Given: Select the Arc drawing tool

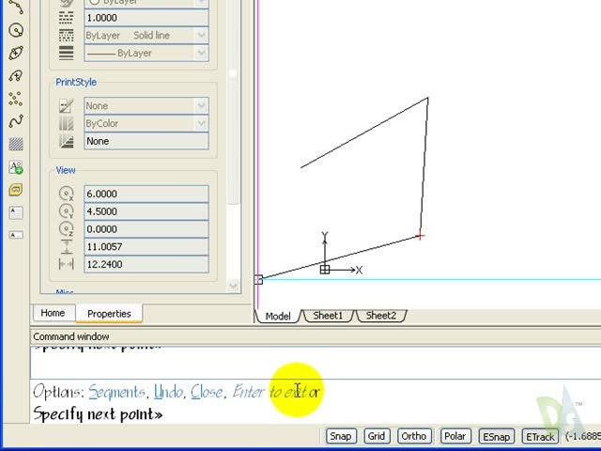Looking at the screenshot, I should click(x=16, y=7).
